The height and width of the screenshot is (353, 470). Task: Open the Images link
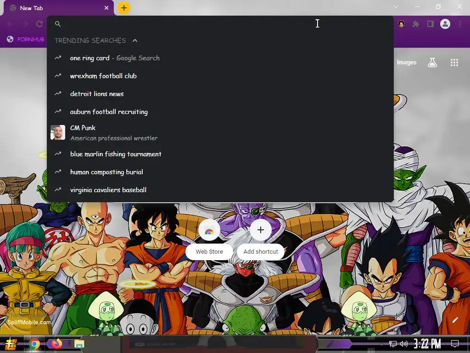[407, 63]
